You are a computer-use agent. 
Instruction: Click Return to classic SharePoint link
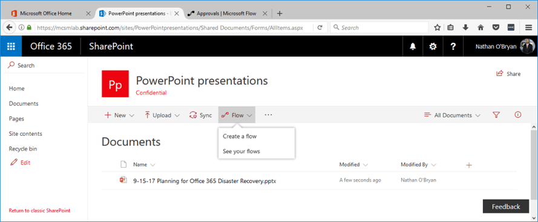pos(39,211)
